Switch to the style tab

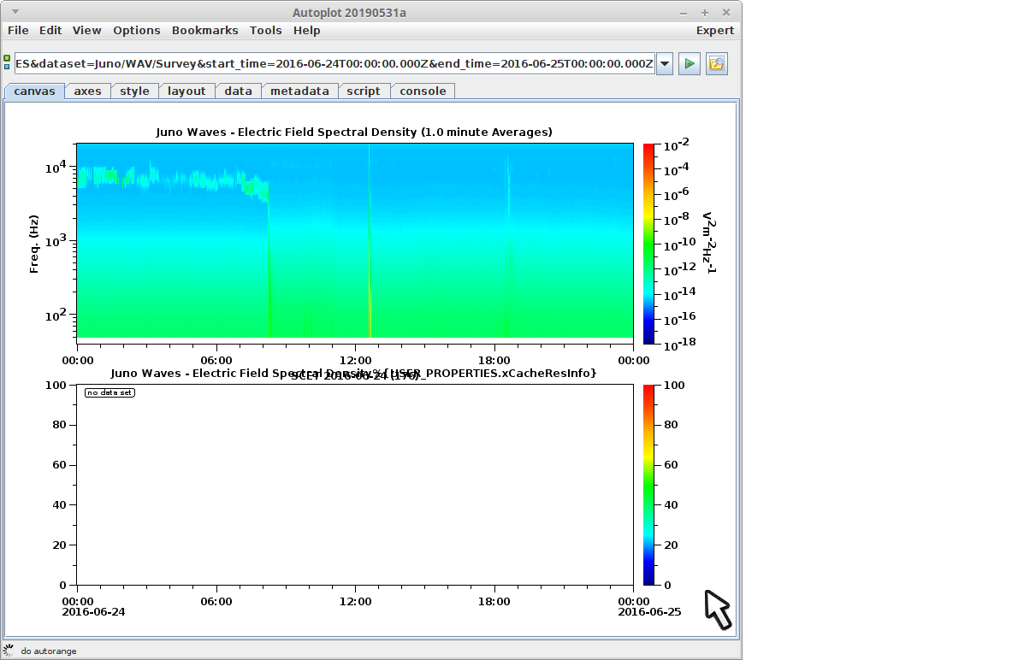click(x=134, y=91)
